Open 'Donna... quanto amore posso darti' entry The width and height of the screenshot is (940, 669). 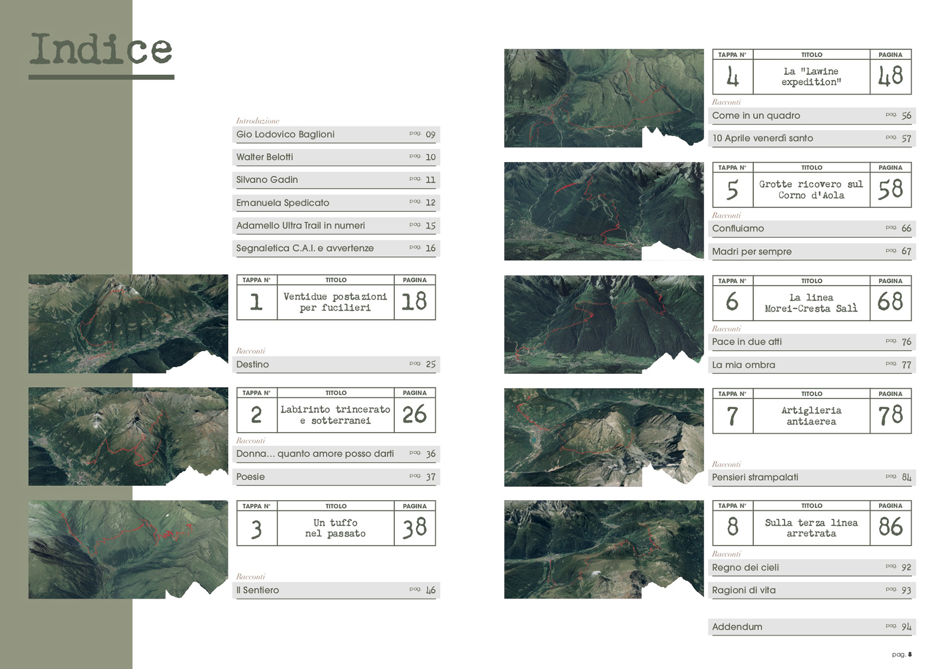coord(336,454)
